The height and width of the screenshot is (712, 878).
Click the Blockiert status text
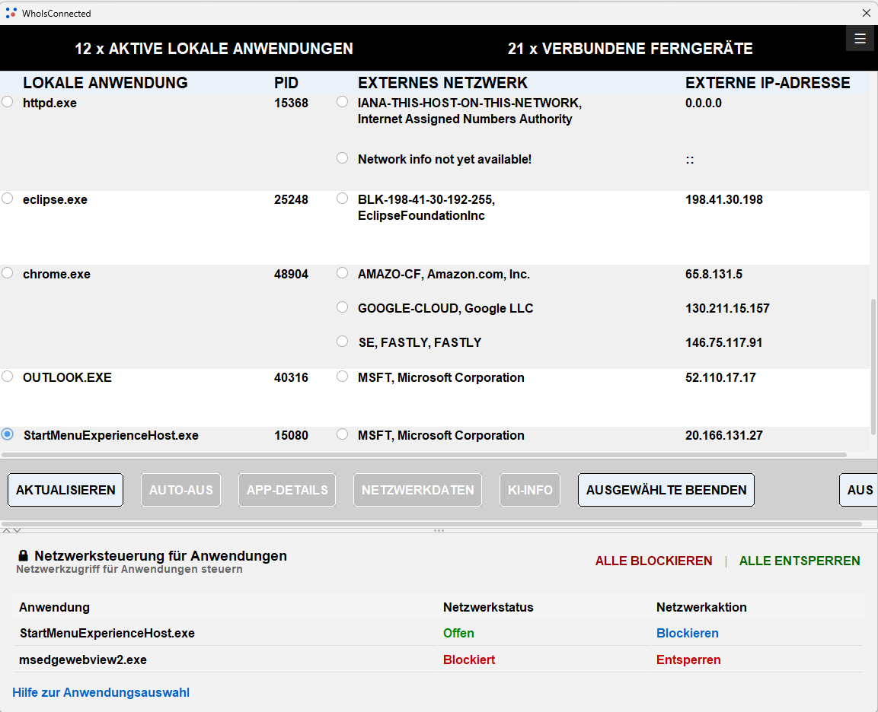[469, 660]
